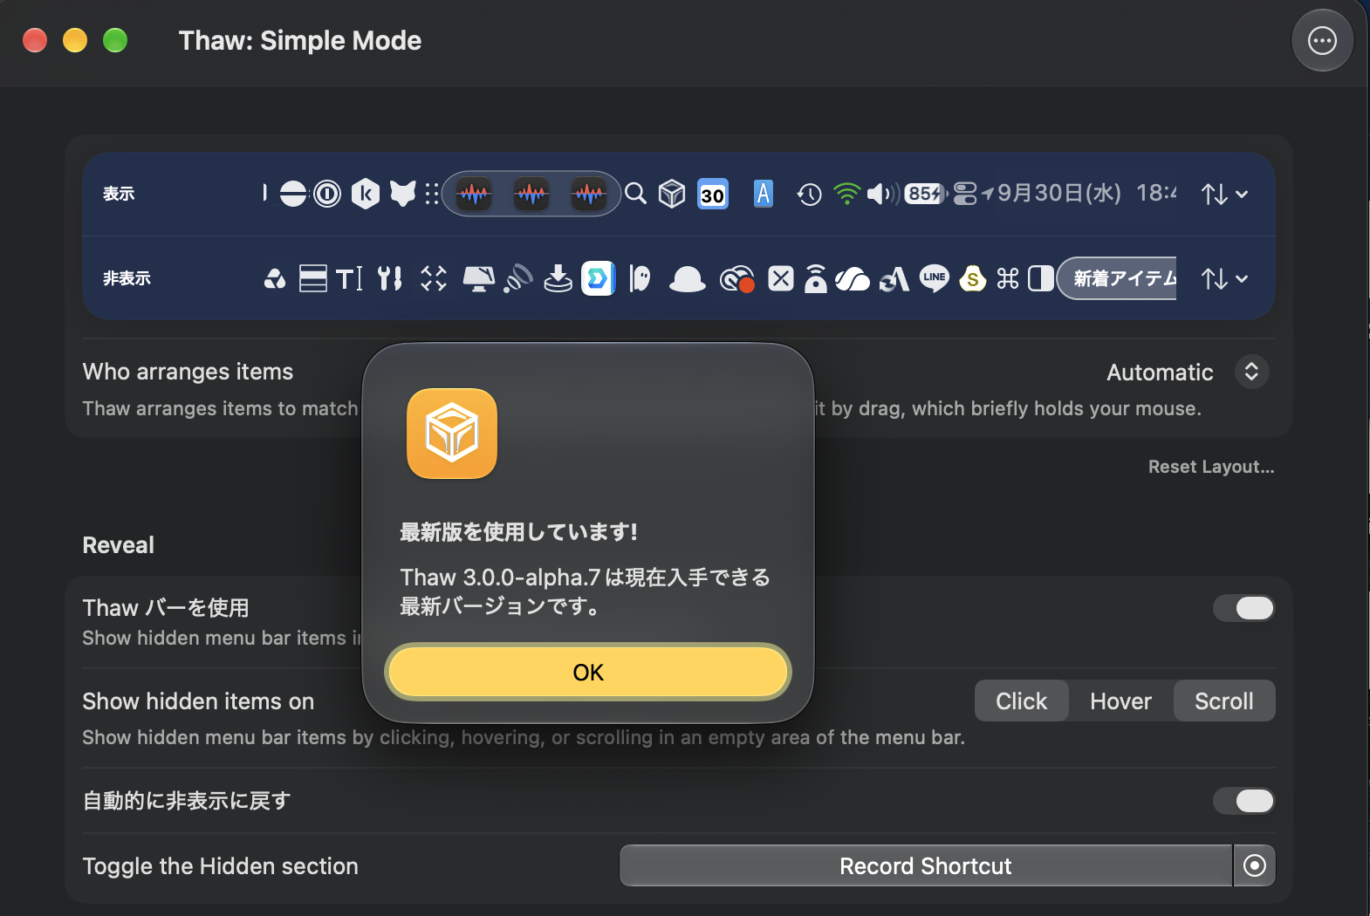1370x916 pixels.
Task: Click the Time Machine clock icon
Action: [809, 194]
